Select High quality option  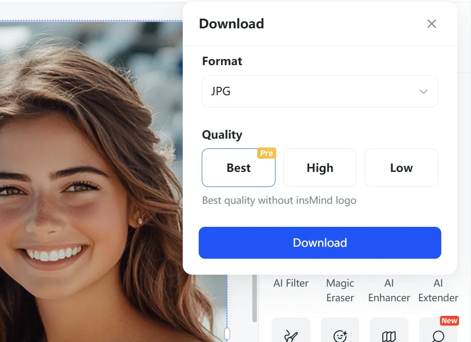click(320, 168)
